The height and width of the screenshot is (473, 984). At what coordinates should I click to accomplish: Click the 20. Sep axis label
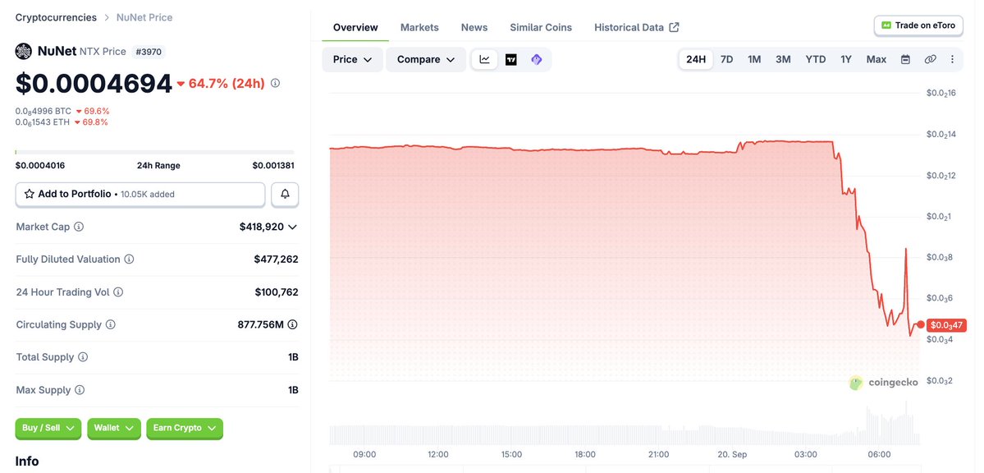pyautogui.click(x=732, y=454)
